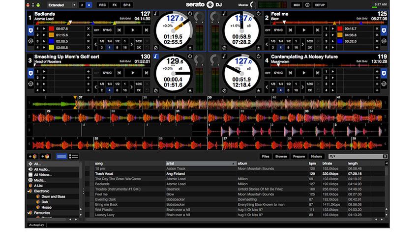The image size is (418, 248).
Task: Enable SYNC on deck 3
Action: coord(107,73)
